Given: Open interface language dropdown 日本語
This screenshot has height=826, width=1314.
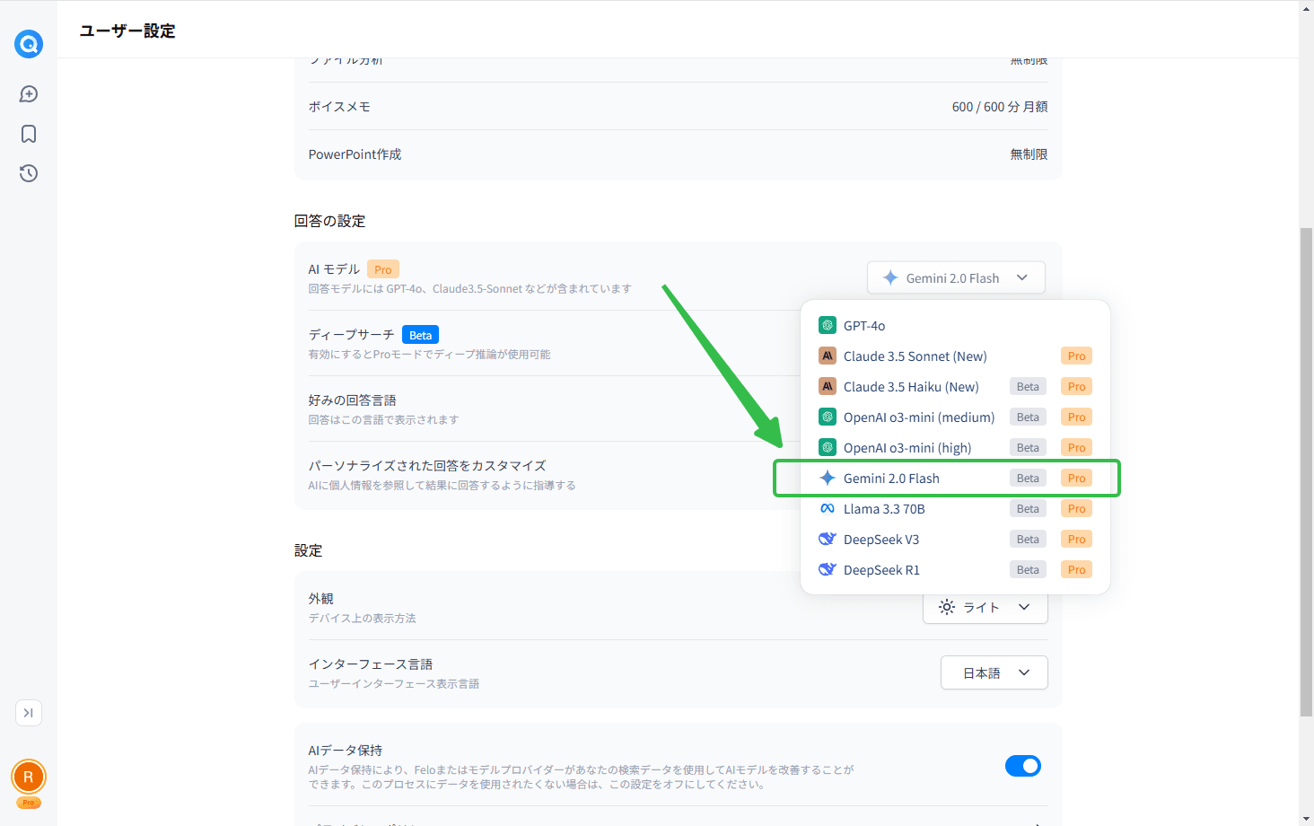Looking at the screenshot, I should 994,672.
